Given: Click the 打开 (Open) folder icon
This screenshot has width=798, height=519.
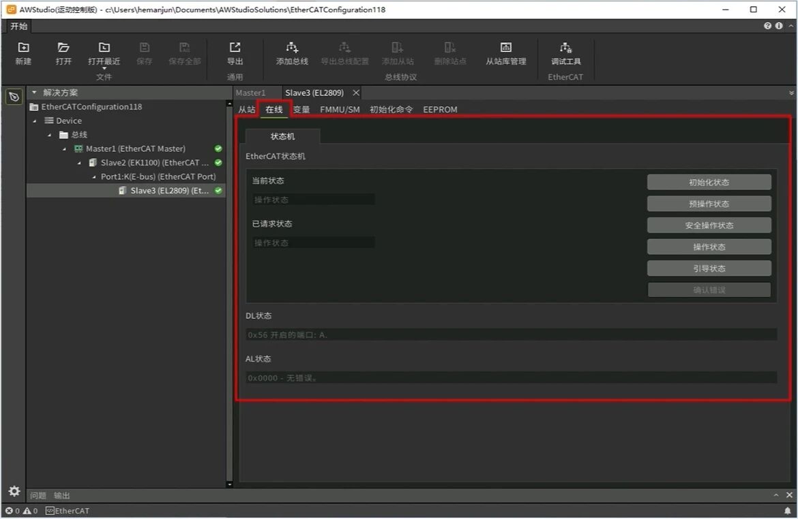Looking at the screenshot, I should pos(63,48).
